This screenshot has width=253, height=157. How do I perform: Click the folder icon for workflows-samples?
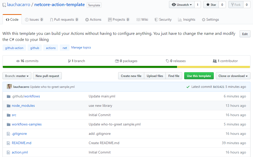tap(9, 124)
